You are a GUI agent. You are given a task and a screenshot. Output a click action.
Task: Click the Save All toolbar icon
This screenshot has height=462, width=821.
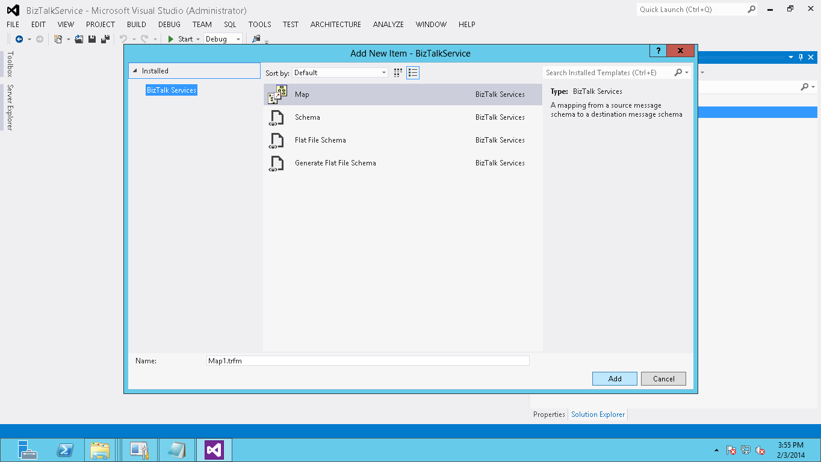[x=105, y=39]
